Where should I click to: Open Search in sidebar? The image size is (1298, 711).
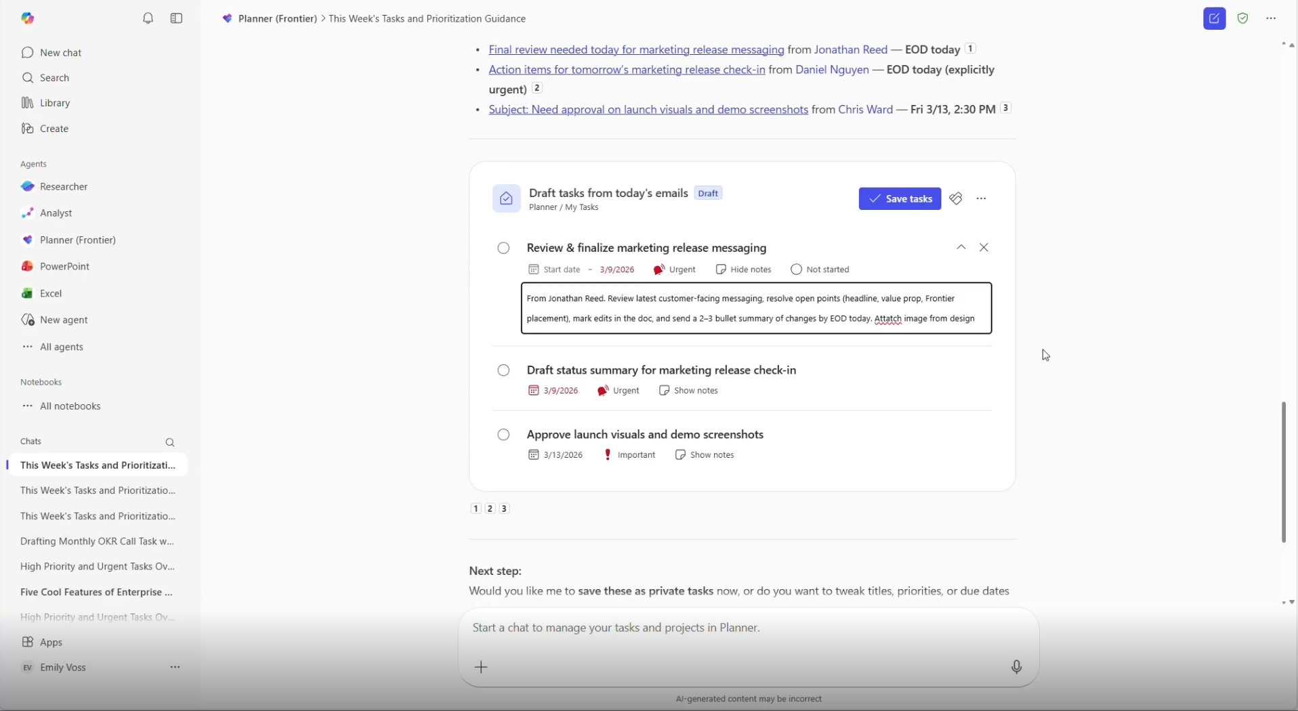pos(45,78)
